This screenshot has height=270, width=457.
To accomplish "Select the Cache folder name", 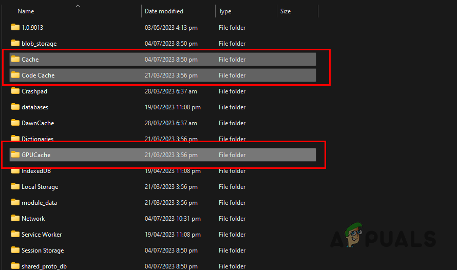I will (30, 60).
